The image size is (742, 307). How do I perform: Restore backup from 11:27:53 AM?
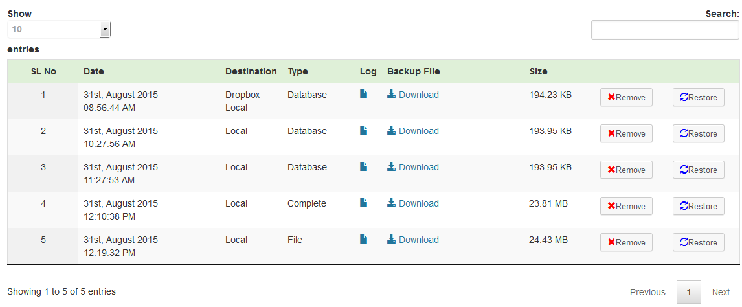[698, 170]
